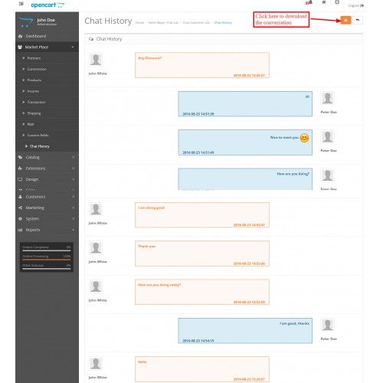Click the Orders Processing progress bar
The width and height of the screenshot is (383, 383).
(47, 260)
